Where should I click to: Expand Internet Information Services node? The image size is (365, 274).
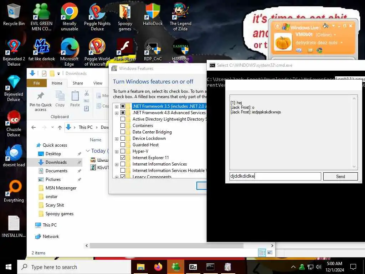pyautogui.click(x=117, y=164)
